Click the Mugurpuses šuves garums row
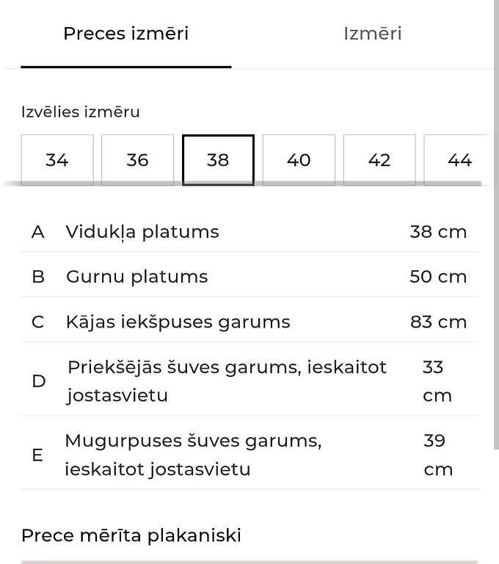The height and width of the screenshot is (564, 499). [249, 455]
